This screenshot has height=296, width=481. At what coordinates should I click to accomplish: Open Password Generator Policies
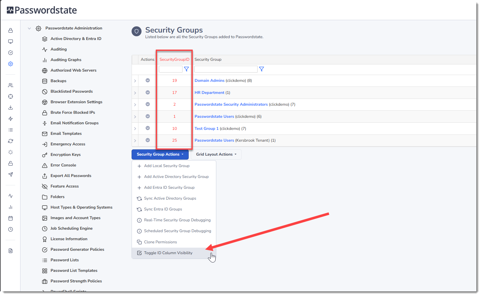click(x=77, y=250)
